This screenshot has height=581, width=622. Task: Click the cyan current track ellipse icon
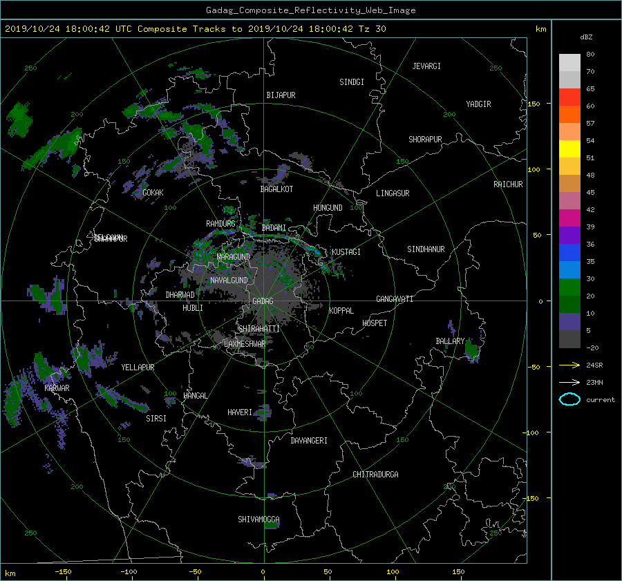coord(569,399)
